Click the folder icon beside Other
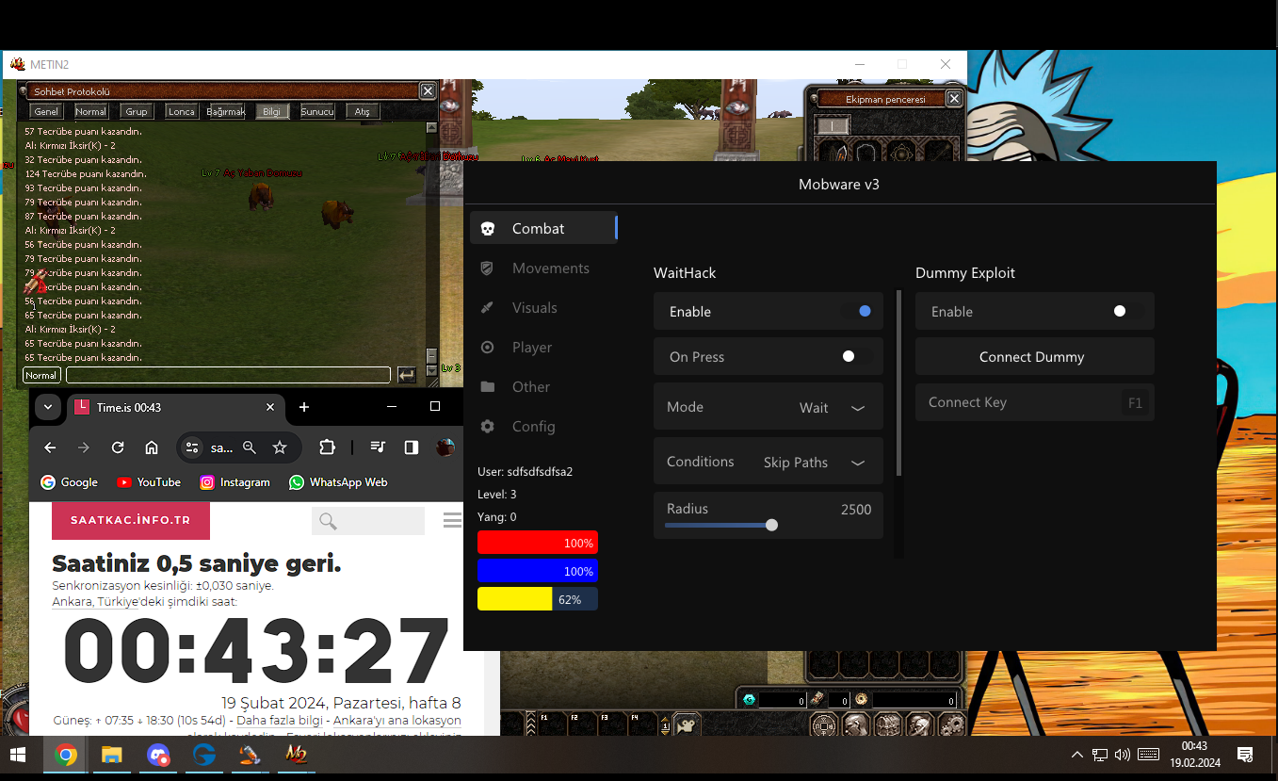The image size is (1278, 781). [487, 387]
